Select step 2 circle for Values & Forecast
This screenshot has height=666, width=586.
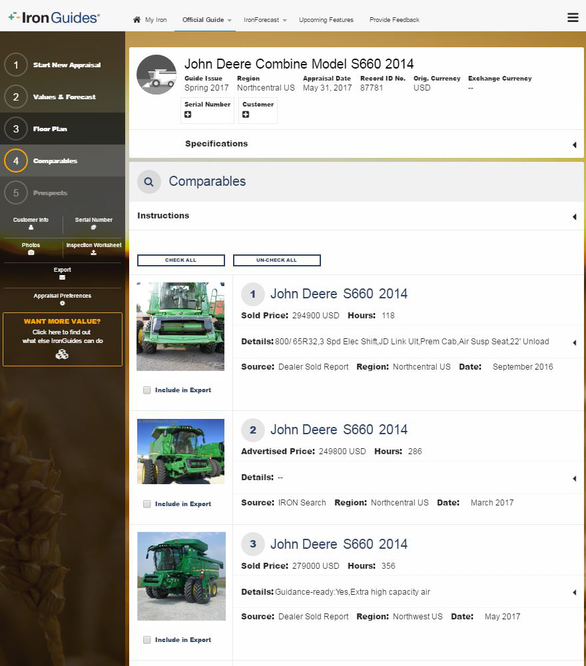pyautogui.click(x=16, y=97)
